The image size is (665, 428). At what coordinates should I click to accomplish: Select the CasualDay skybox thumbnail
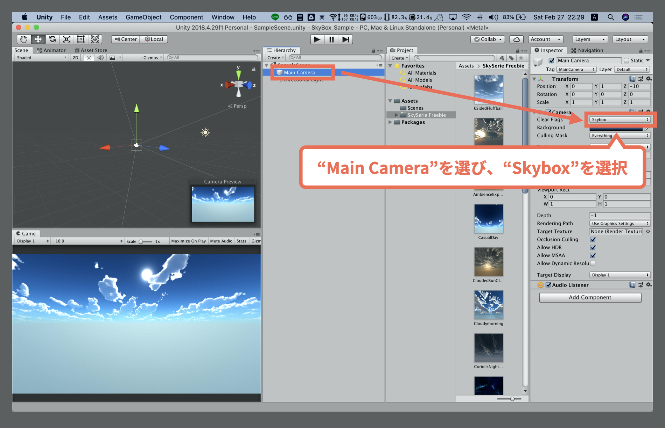pos(489,219)
